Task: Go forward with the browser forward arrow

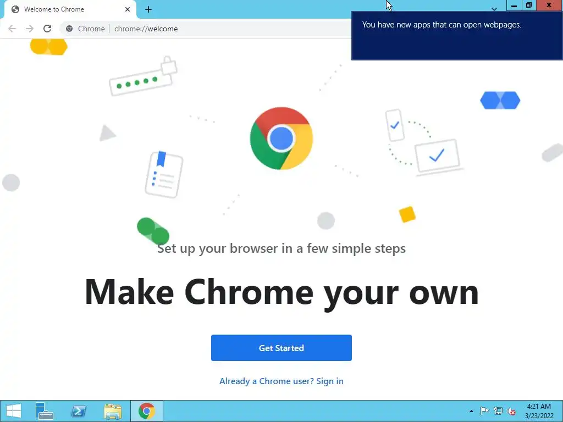Action: pyautogui.click(x=30, y=29)
